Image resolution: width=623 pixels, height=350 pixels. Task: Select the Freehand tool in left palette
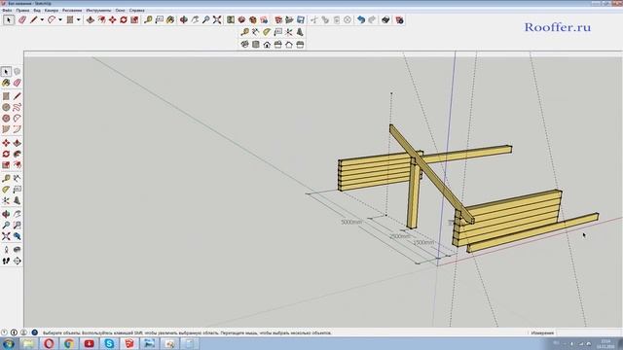[18, 107]
